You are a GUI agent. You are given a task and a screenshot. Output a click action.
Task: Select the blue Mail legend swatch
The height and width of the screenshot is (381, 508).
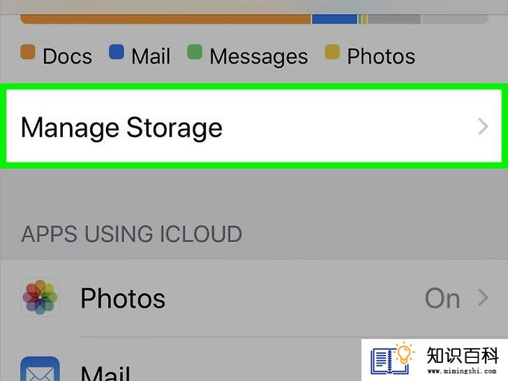pos(117,52)
